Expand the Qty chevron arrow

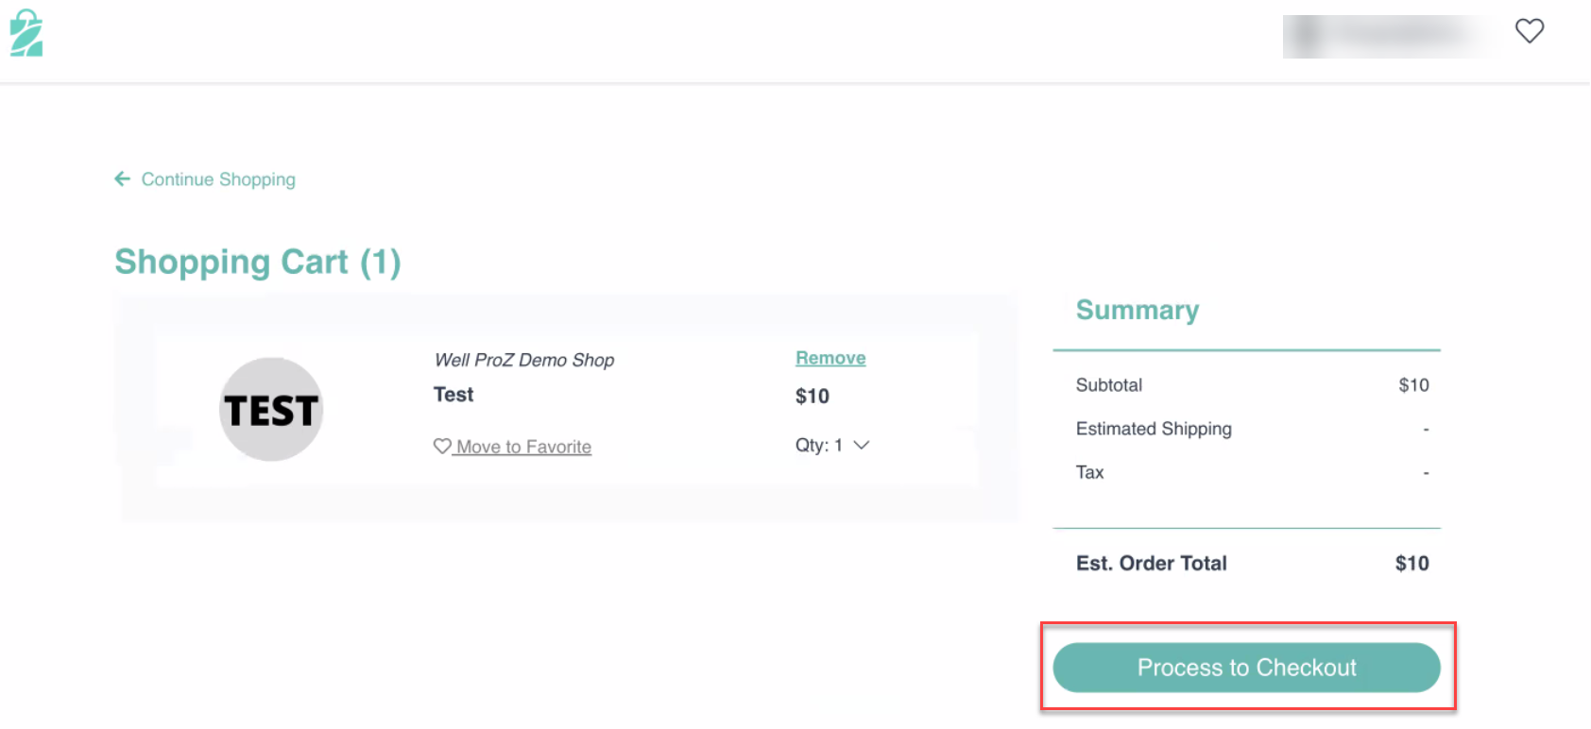pyautogui.click(x=861, y=445)
